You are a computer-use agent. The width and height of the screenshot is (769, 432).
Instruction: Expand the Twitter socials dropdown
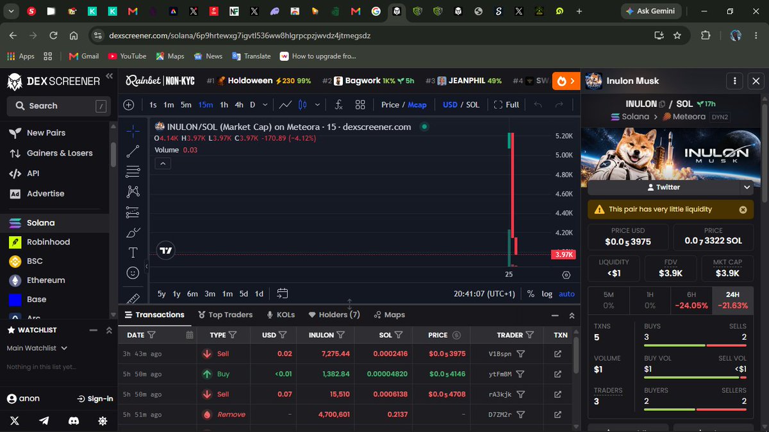747,188
